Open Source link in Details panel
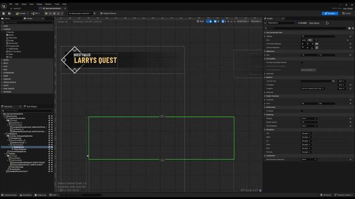Image resolution: width=355 pixels, height=199 pixels. (x=315, y=23)
